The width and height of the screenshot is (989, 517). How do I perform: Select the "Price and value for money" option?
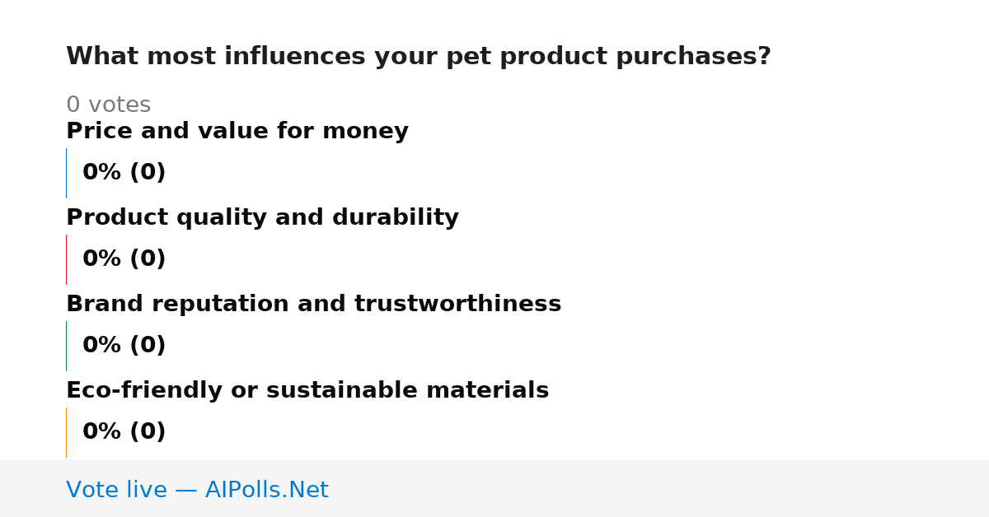pos(237,132)
